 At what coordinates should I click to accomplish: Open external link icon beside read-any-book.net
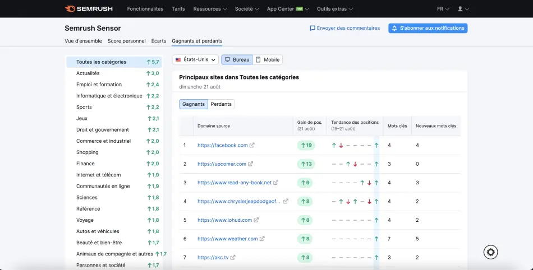click(275, 183)
